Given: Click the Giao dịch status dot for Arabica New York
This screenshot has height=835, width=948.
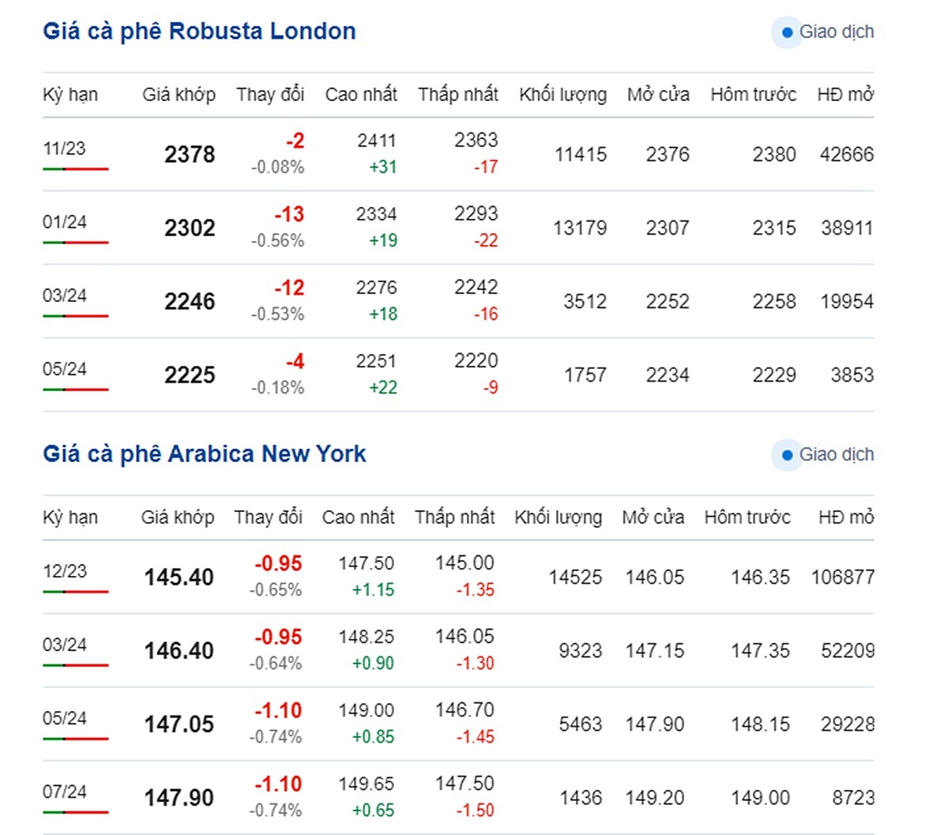Looking at the screenshot, I should click(x=787, y=455).
